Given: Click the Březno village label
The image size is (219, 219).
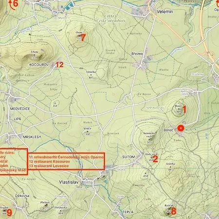Looking at the screenshot, I should (x=137, y=54).
